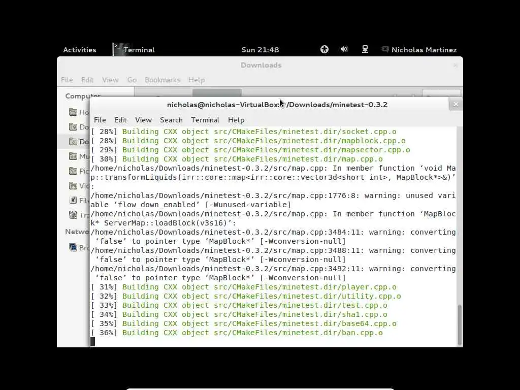This screenshot has width=520, height=390.
Task: Click the terminal vertical scrollbar thumb
Action: (x=460, y=325)
